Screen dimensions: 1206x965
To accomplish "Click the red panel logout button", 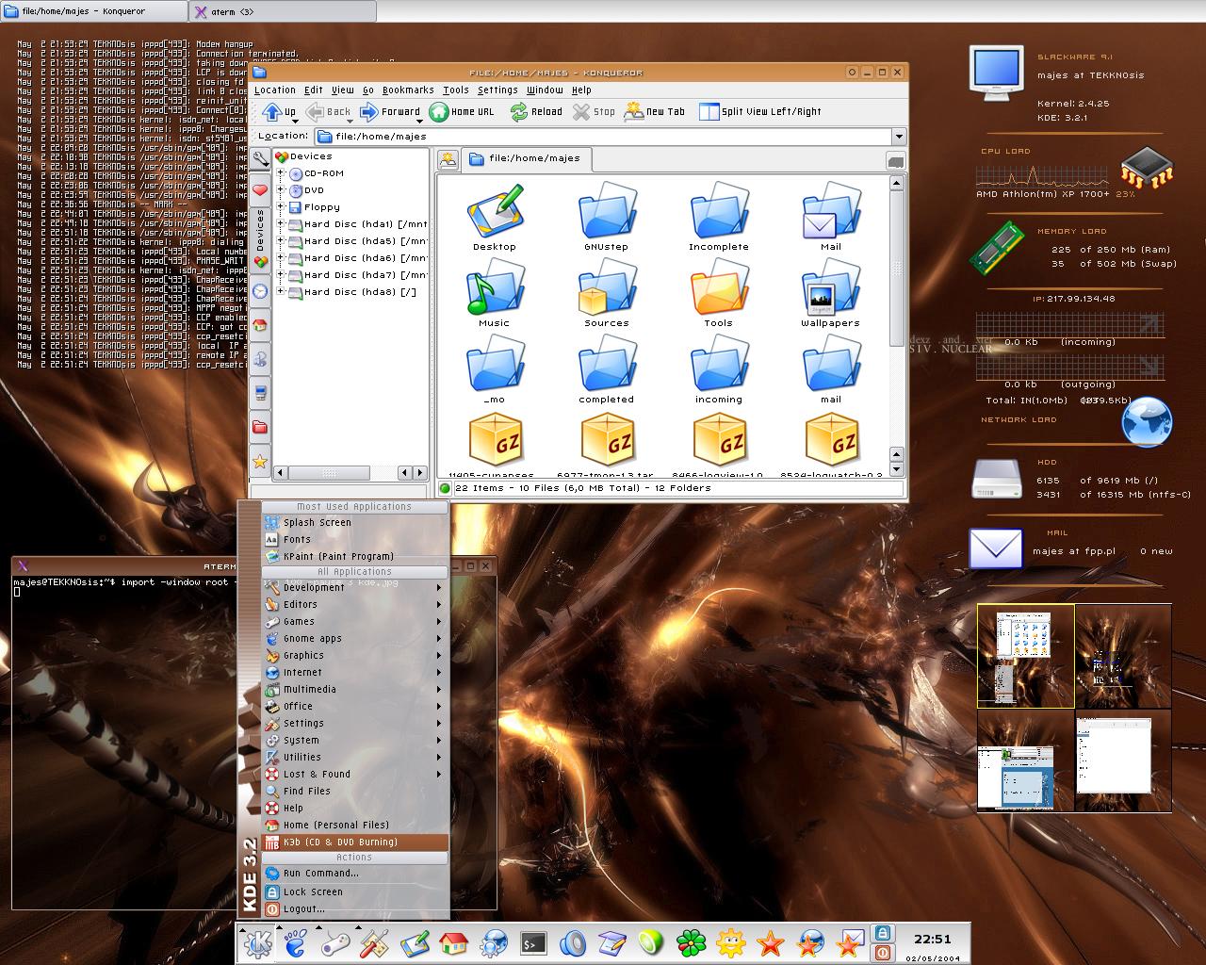I will point(883,952).
